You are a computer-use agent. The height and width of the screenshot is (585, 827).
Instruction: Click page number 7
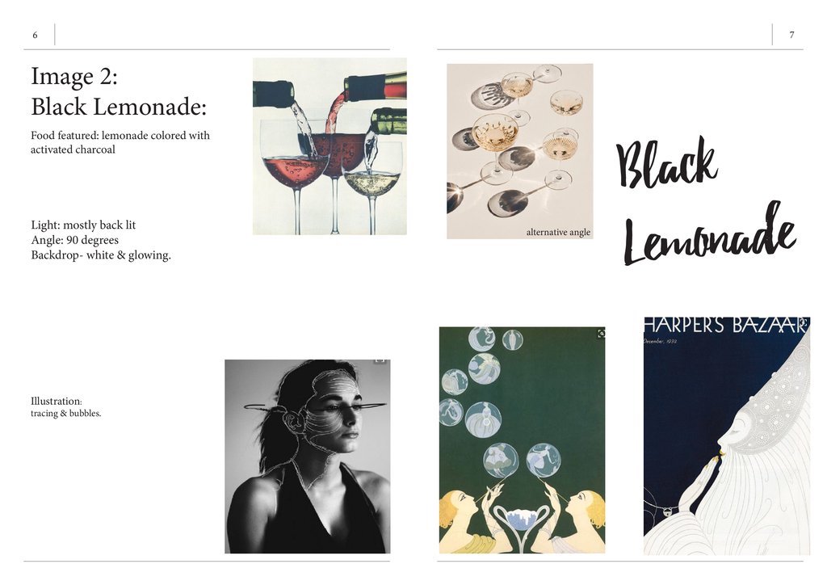point(791,35)
